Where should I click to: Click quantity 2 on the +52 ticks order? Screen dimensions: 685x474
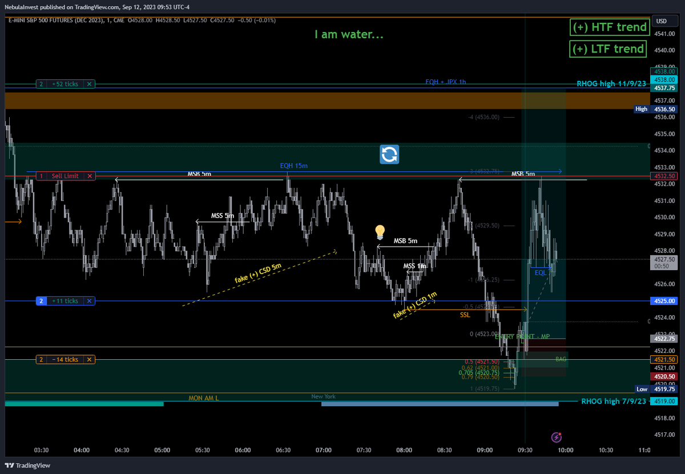pos(41,84)
